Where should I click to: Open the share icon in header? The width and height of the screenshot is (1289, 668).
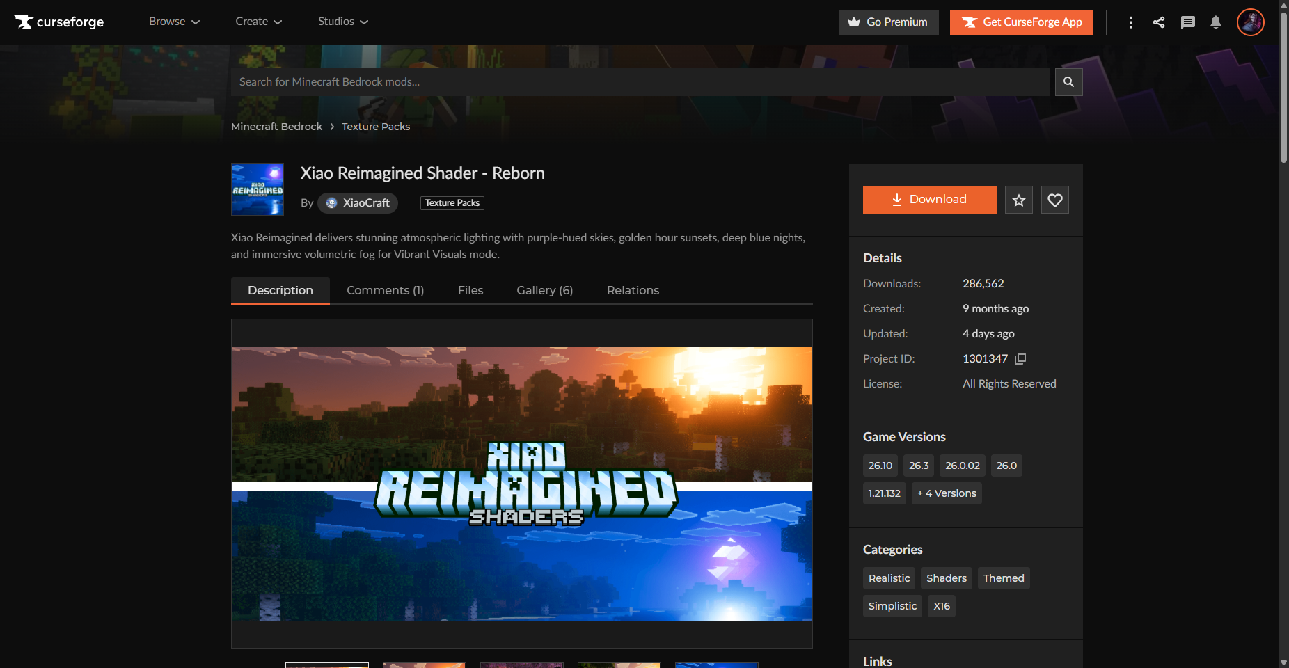[1159, 22]
